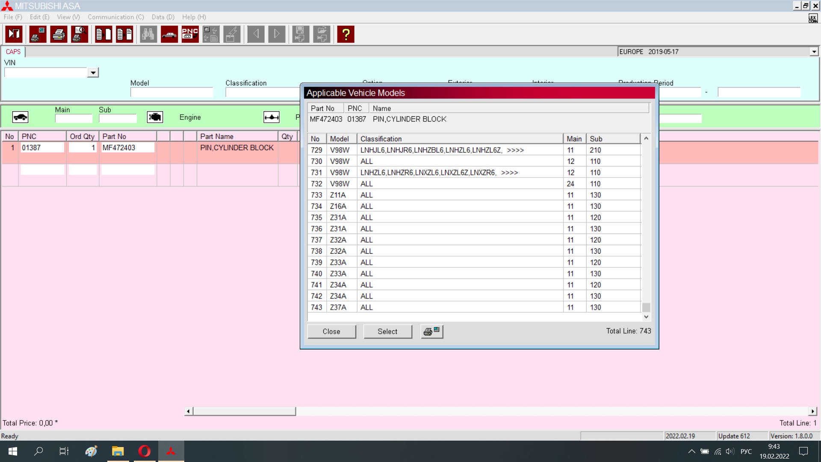Image resolution: width=821 pixels, height=462 pixels.
Task: Open print preview with magnifier icon
Action: click(x=80, y=34)
